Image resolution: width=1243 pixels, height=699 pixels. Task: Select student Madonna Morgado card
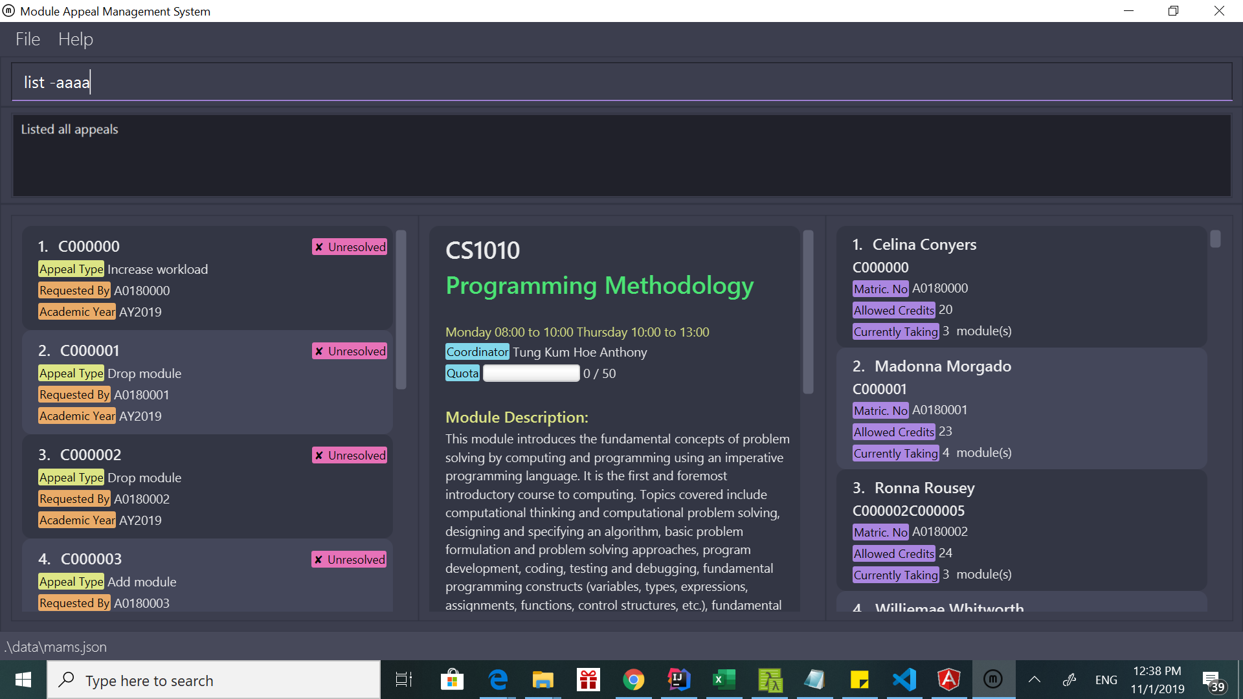1022,409
